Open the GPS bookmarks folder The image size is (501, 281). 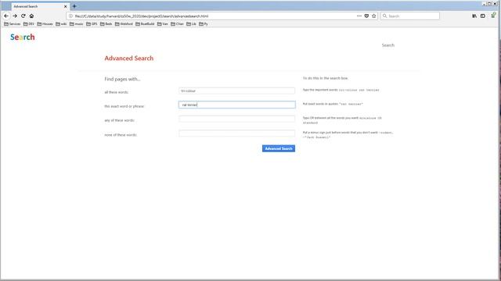click(92, 24)
